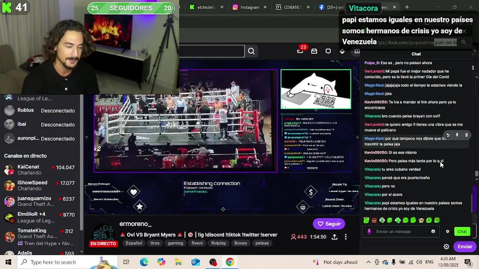Select the red angry emote in emote row

coord(374,220)
